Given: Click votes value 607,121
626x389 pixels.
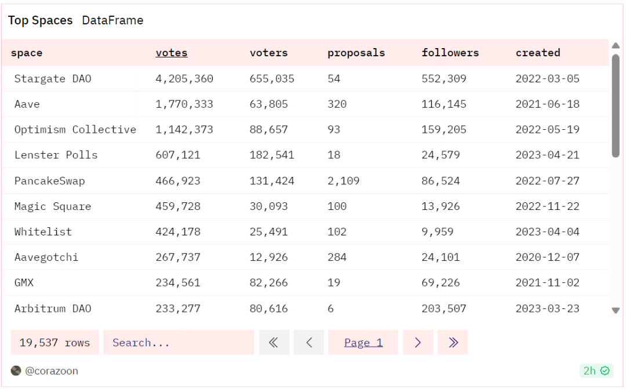Looking at the screenshot, I should (178, 155).
